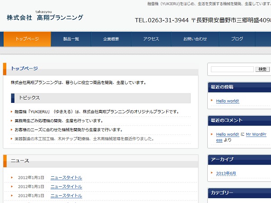Click the header tagline about 融雪機 (YUKIERU)

[209, 4]
